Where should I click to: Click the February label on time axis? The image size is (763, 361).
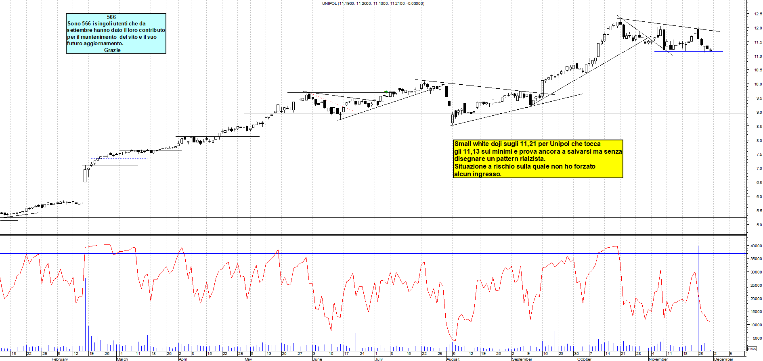click(60, 359)
